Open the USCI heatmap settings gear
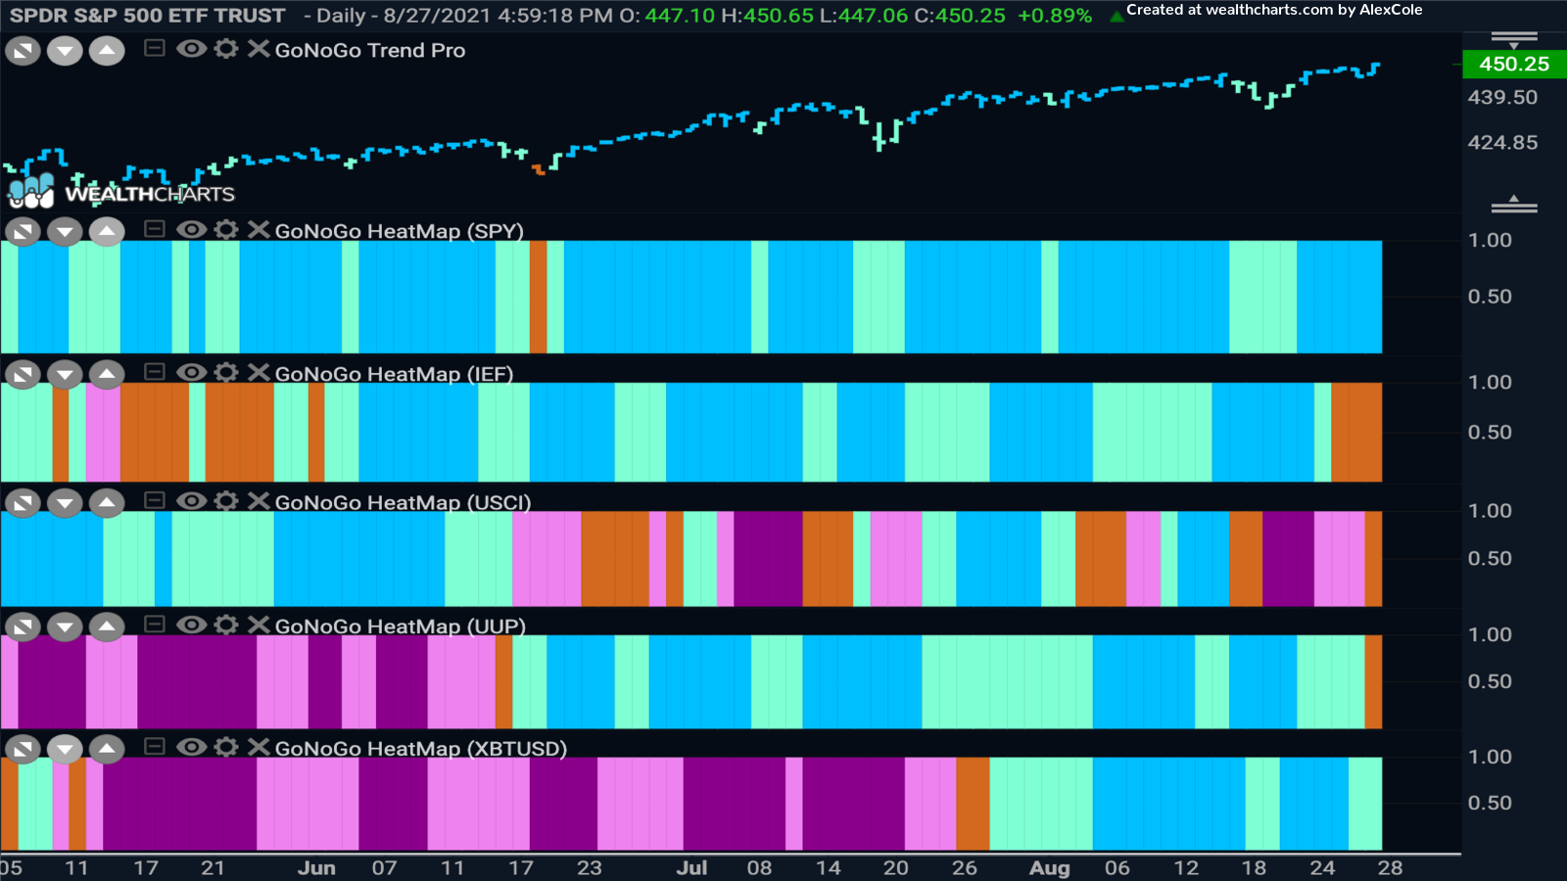The width and height of the screenshot is (1567, 881). pyautogui.click(x=226, y=501)
